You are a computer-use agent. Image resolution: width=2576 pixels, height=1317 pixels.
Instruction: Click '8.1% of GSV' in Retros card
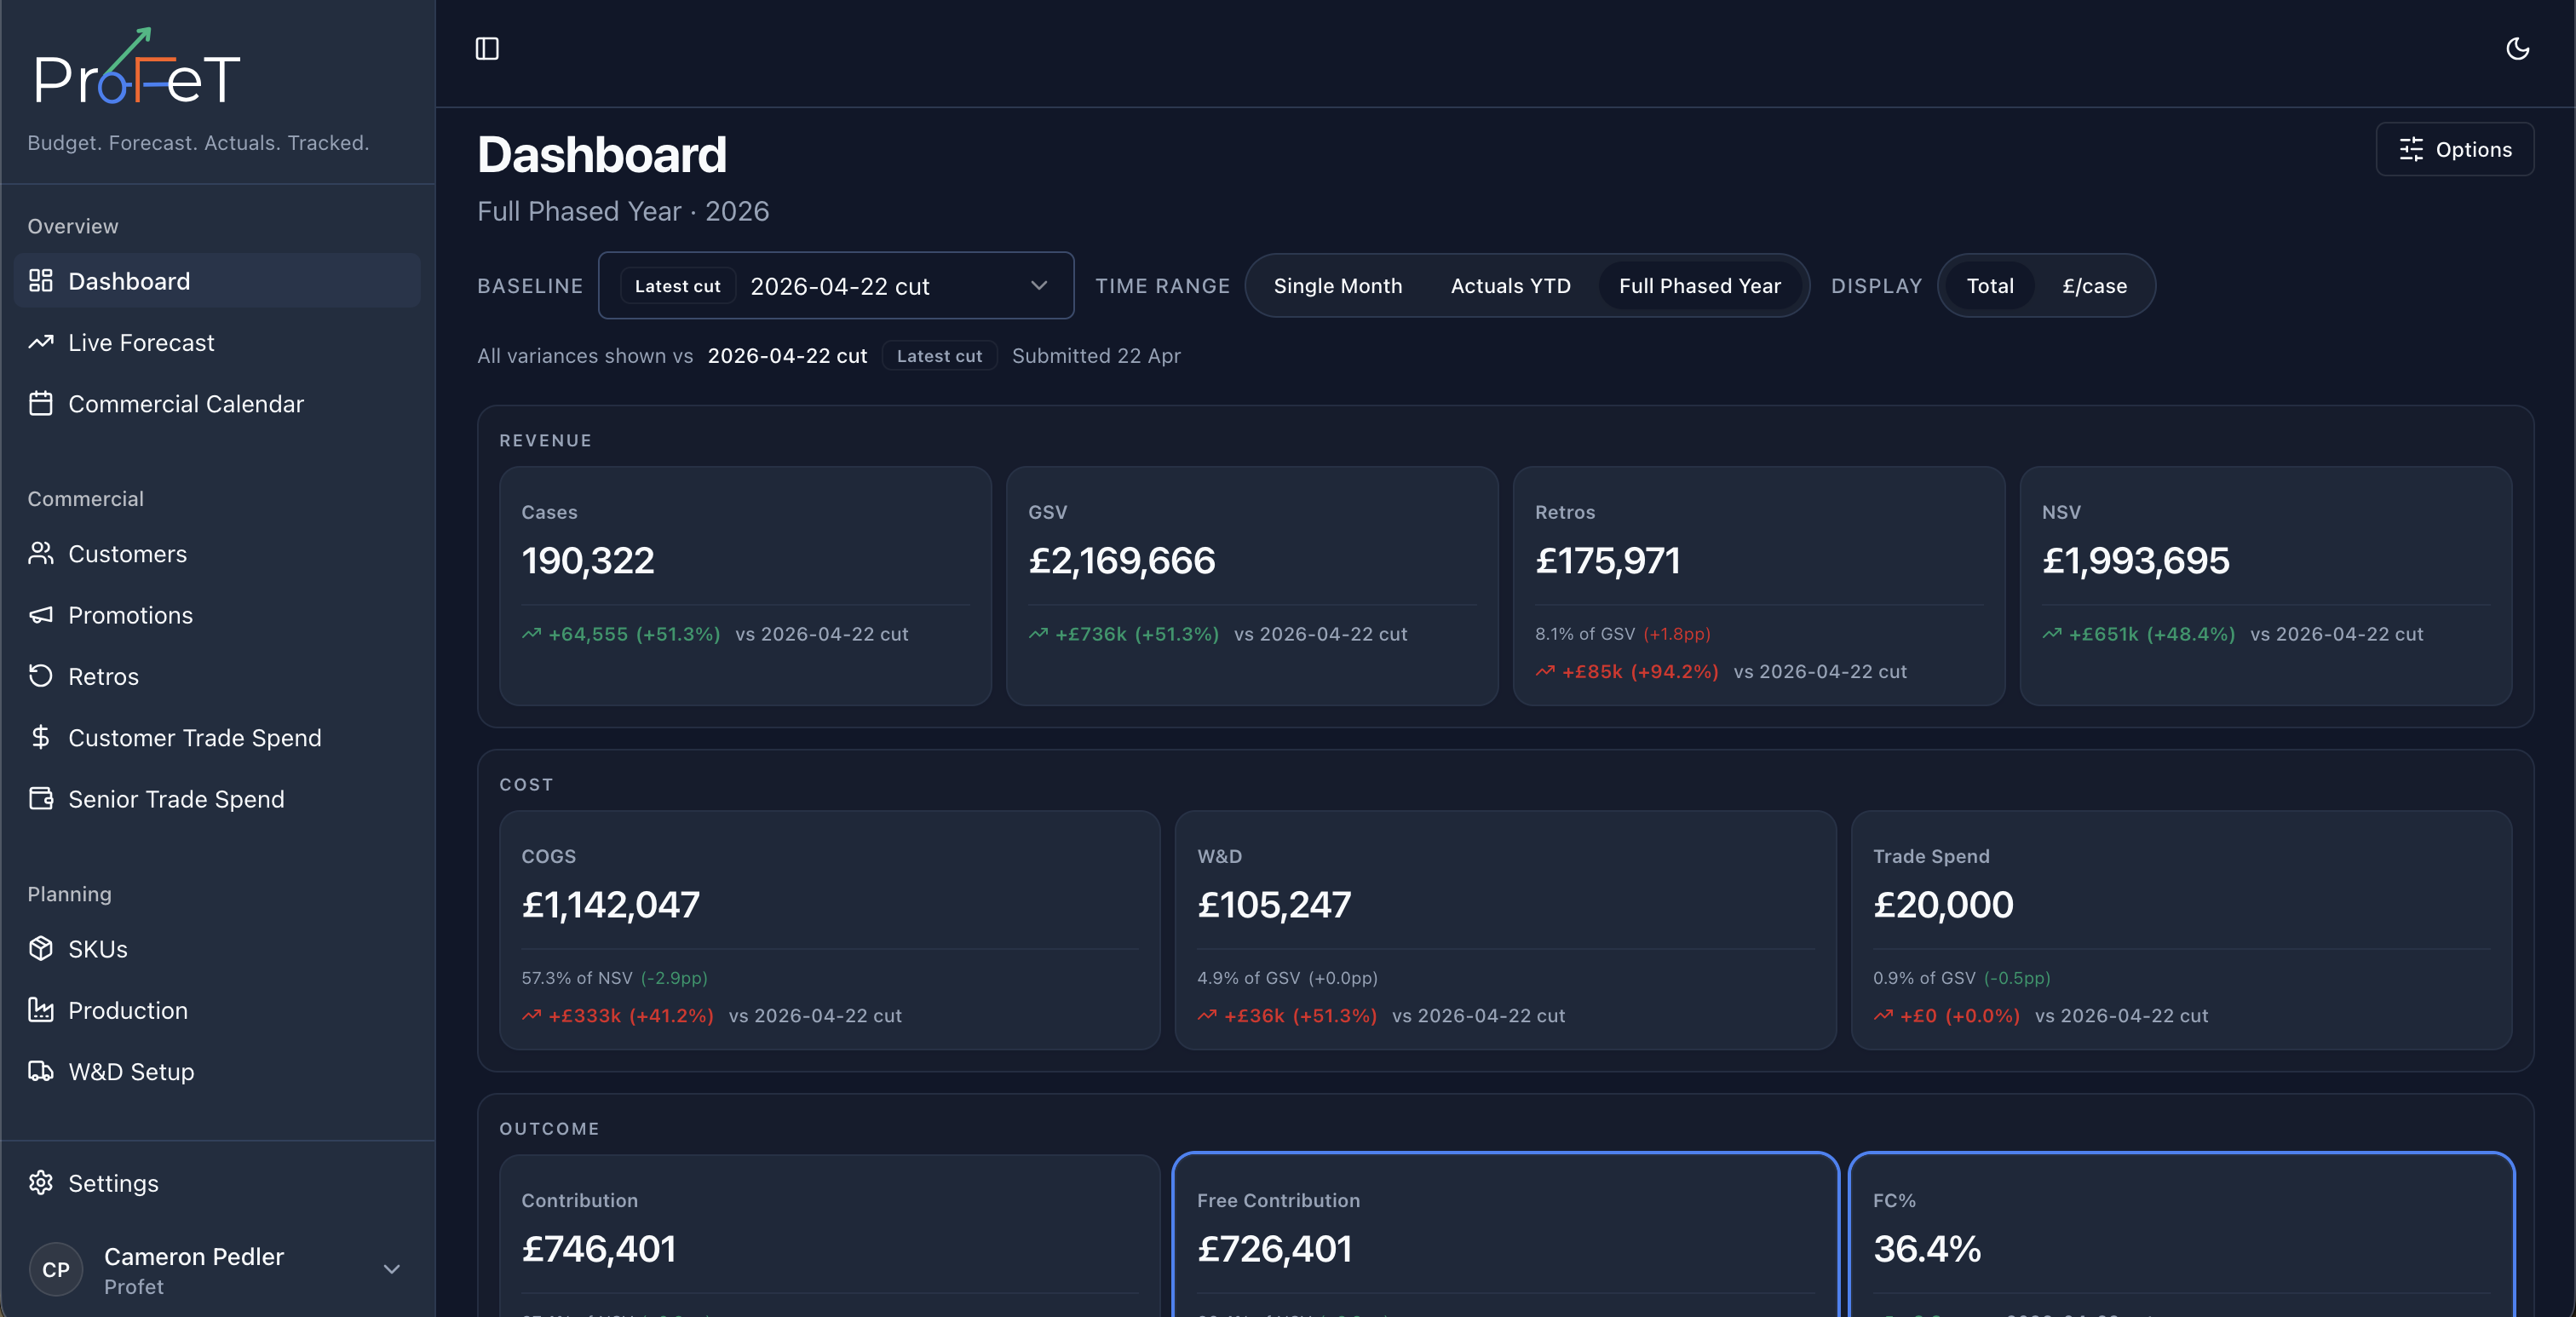point(1584,634)
